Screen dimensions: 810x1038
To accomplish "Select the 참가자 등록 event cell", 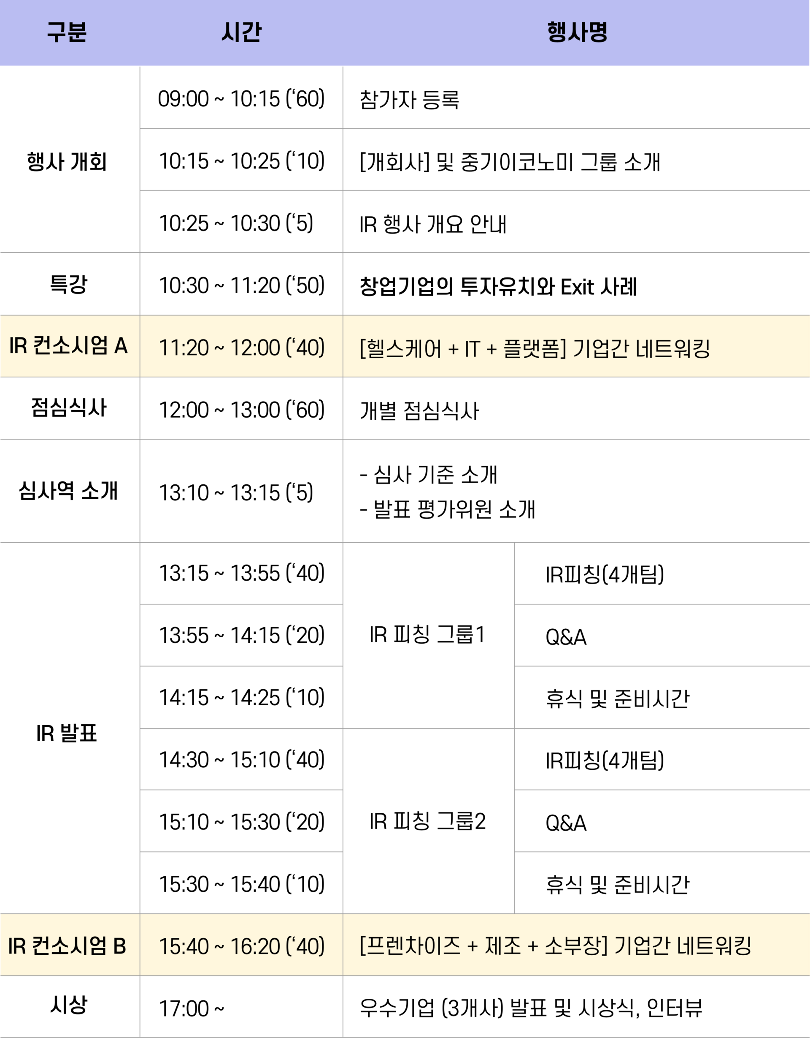I will tap(409, 100).
